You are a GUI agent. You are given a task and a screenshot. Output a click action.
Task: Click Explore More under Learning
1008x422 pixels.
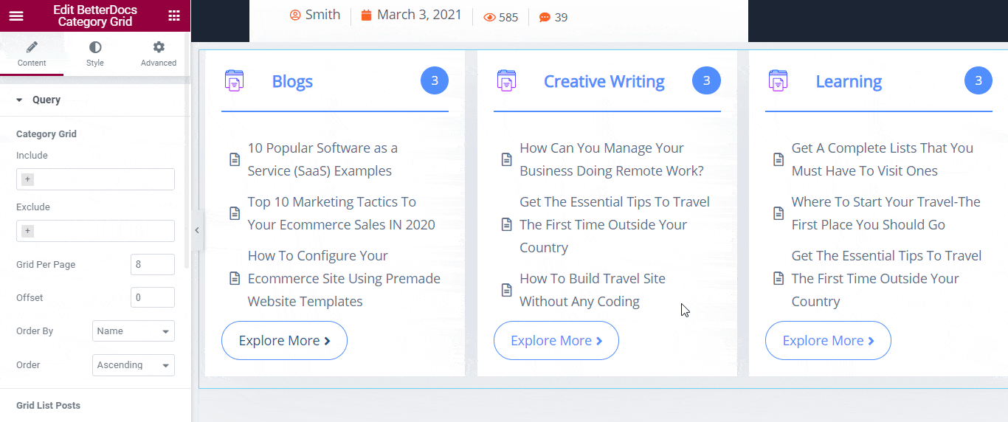point(828,341)
